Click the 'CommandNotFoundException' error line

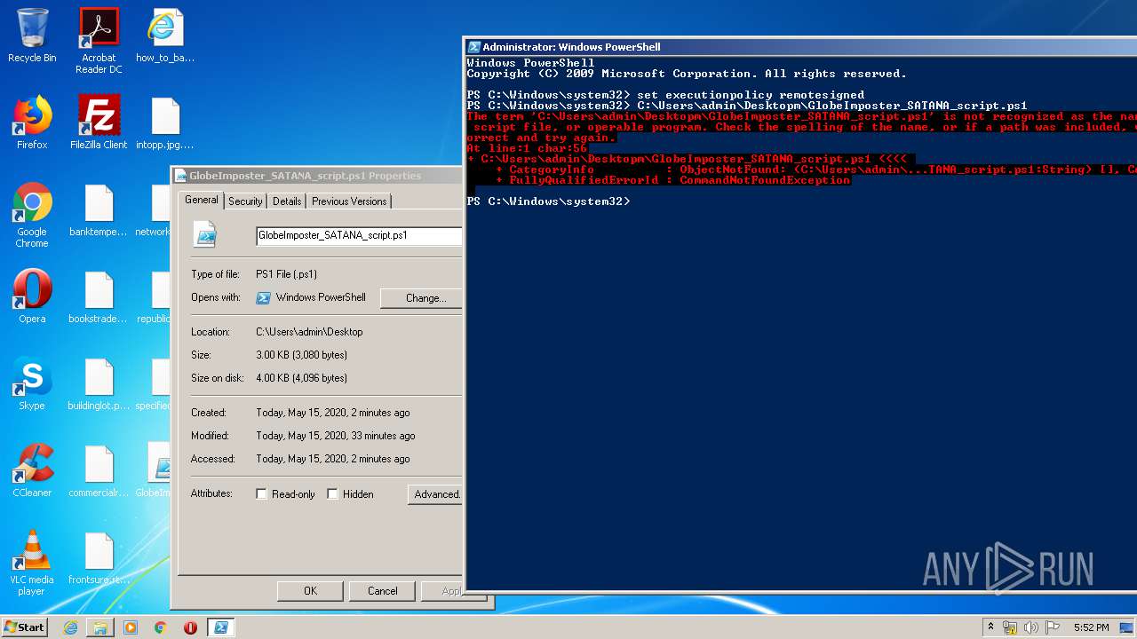658,180
